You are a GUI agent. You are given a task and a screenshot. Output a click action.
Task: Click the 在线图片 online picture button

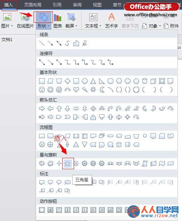point(25,20)
